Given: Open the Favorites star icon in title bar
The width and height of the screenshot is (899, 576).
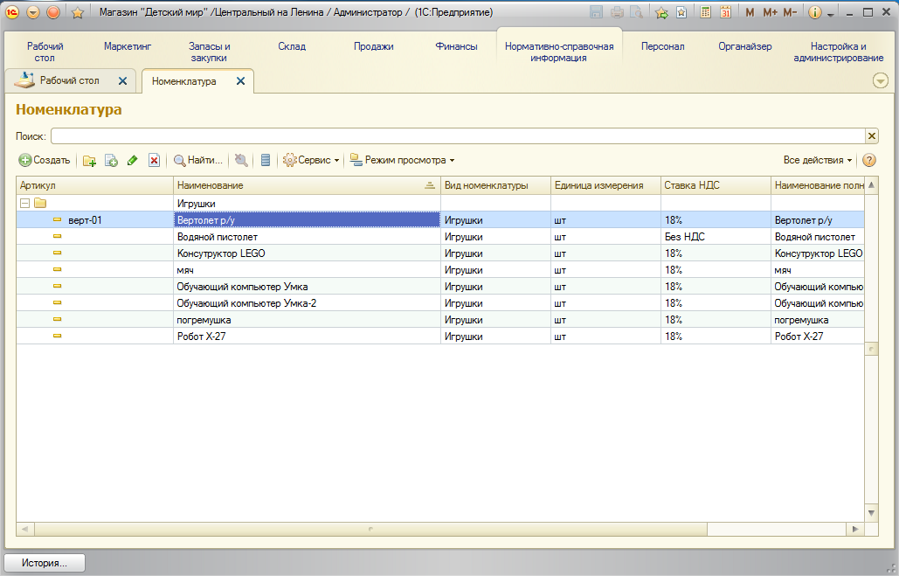Looking at the screenshot, I should [x=78, y=12].
